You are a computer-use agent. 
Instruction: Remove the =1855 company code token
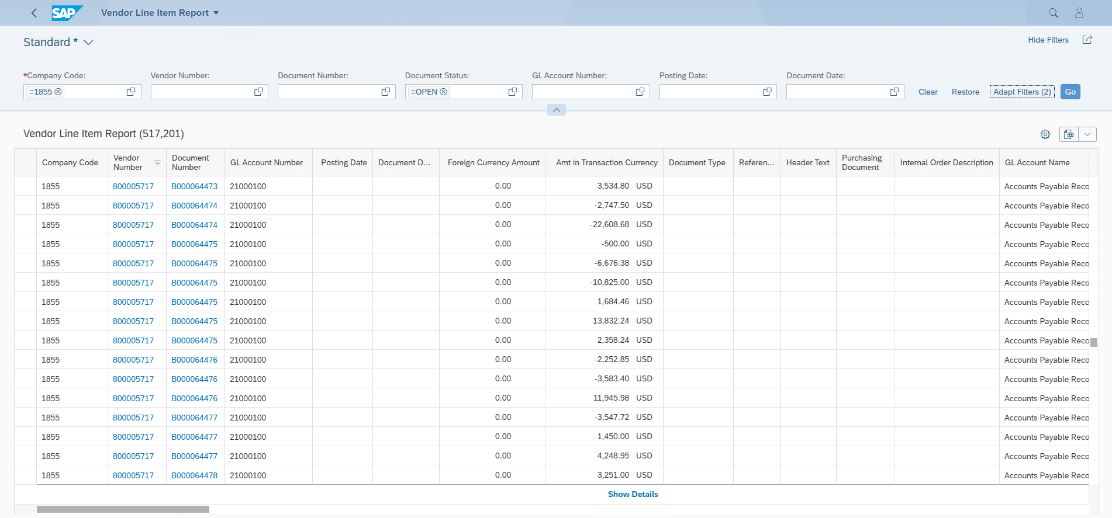[58, 92]
